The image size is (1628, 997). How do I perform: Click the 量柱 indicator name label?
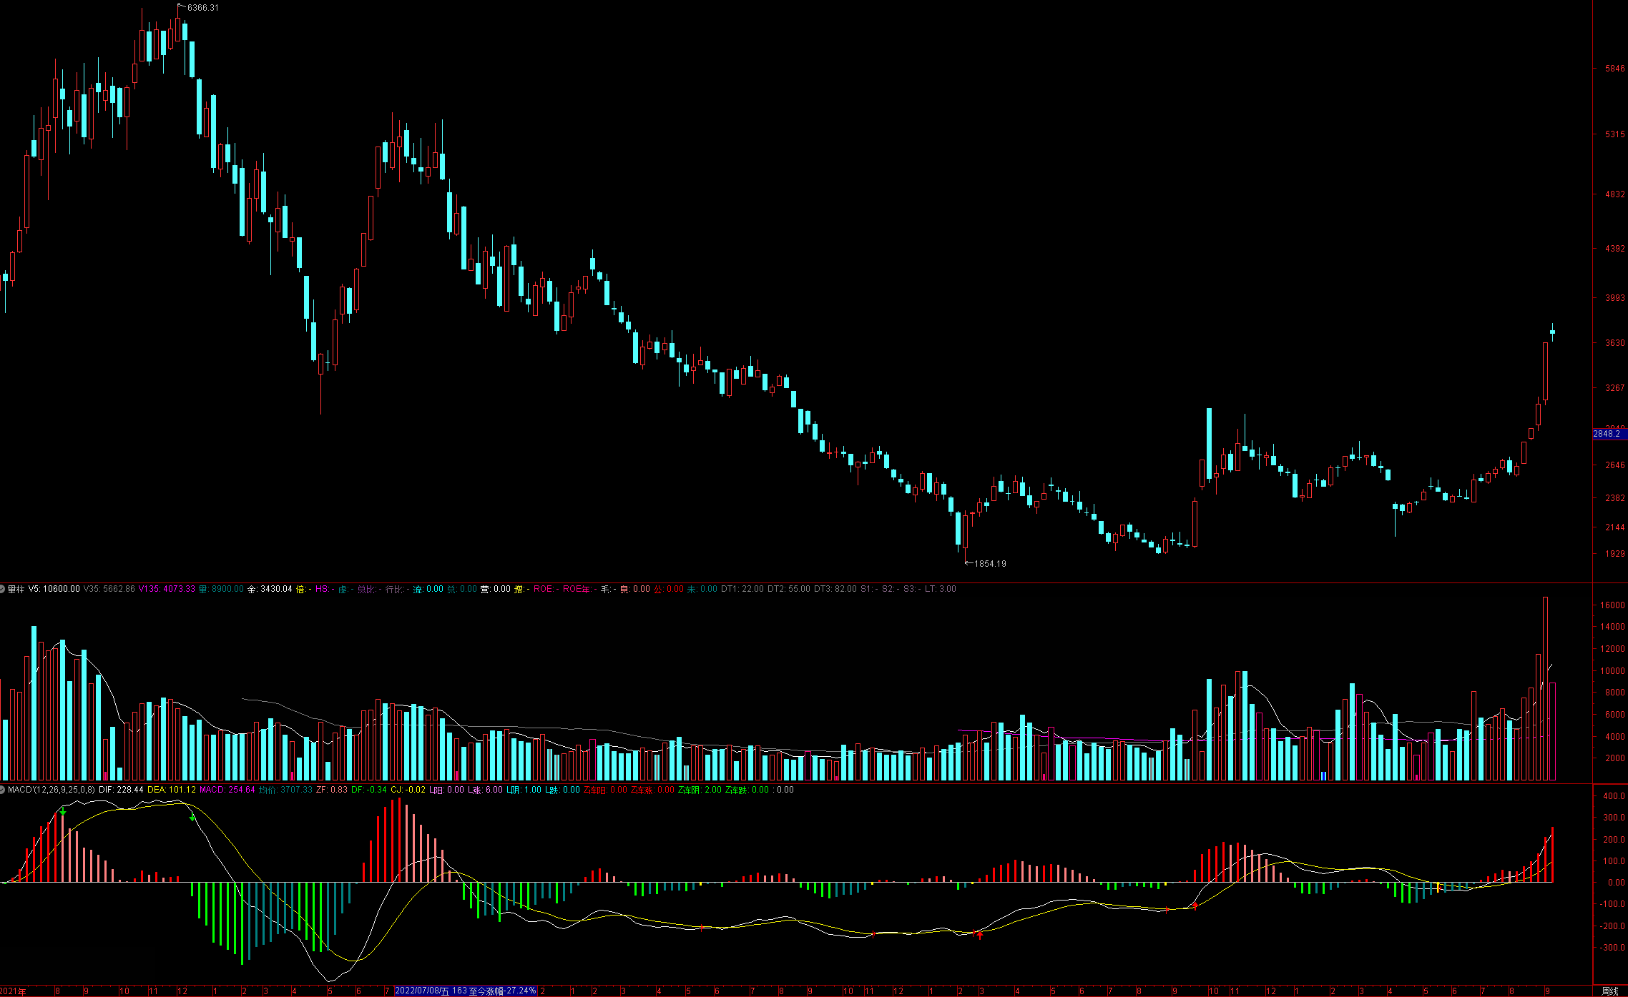[x=16, y=589]
